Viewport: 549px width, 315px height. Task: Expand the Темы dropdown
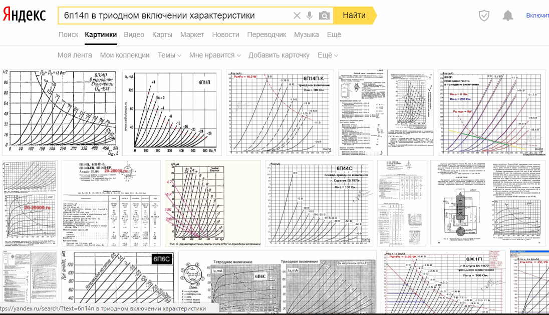click(x=169, y=55)
